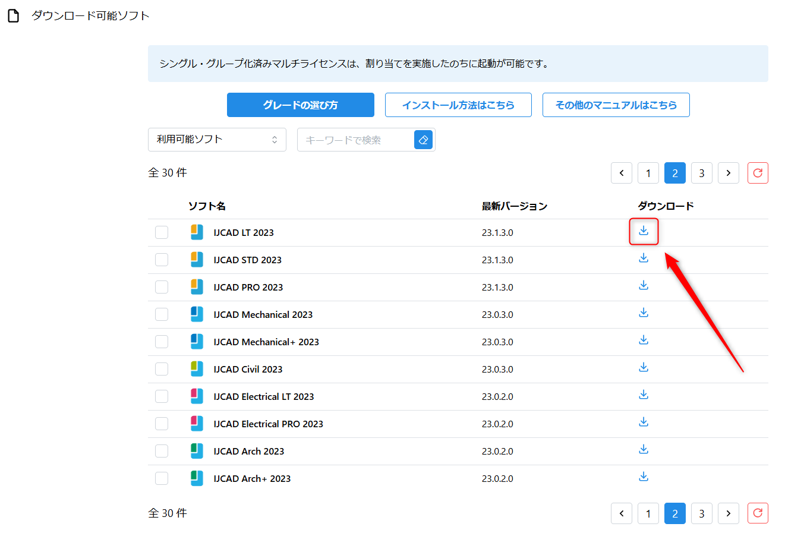
Task: Click the IJCAD Civil 2023 product logo
Action: pyautogui.click(x=197, y=369)
